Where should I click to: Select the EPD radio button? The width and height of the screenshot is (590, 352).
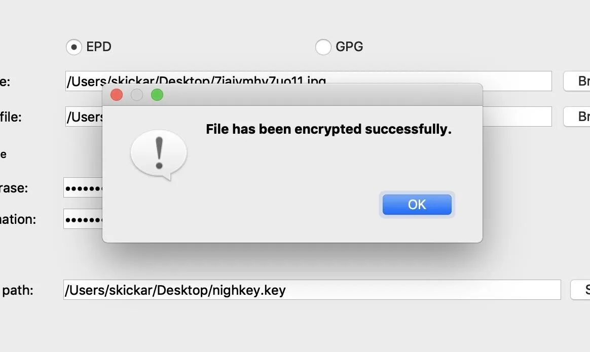point(74,47)
